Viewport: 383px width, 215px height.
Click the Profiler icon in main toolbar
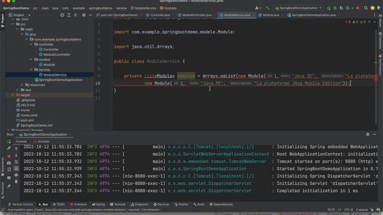(348, 8)
